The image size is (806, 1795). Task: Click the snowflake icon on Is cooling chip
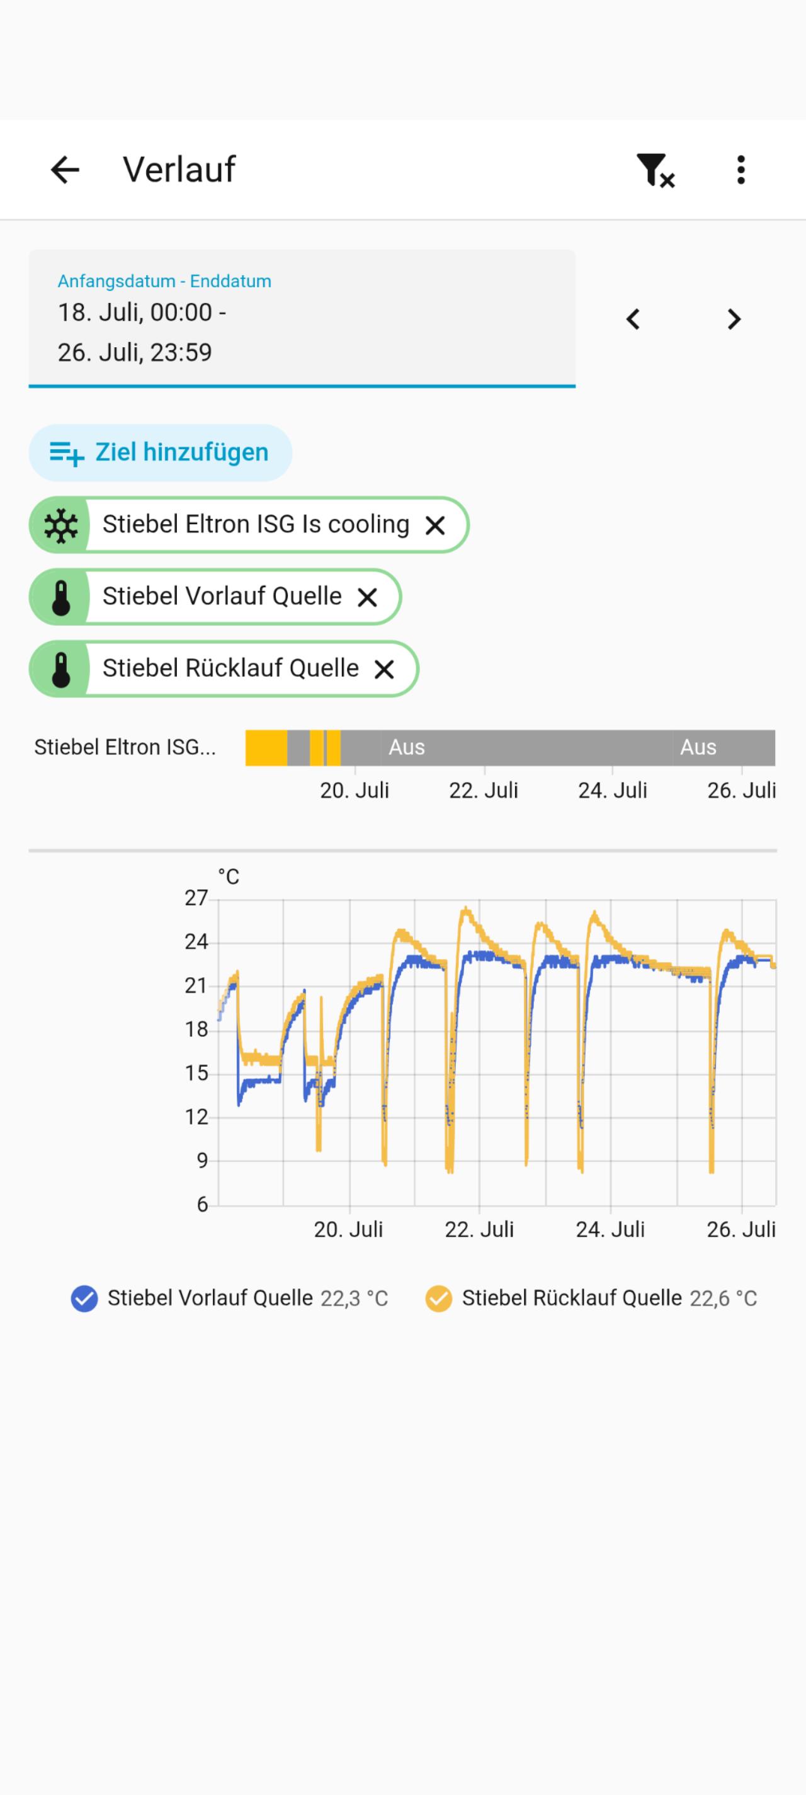(x=60, y=525)
